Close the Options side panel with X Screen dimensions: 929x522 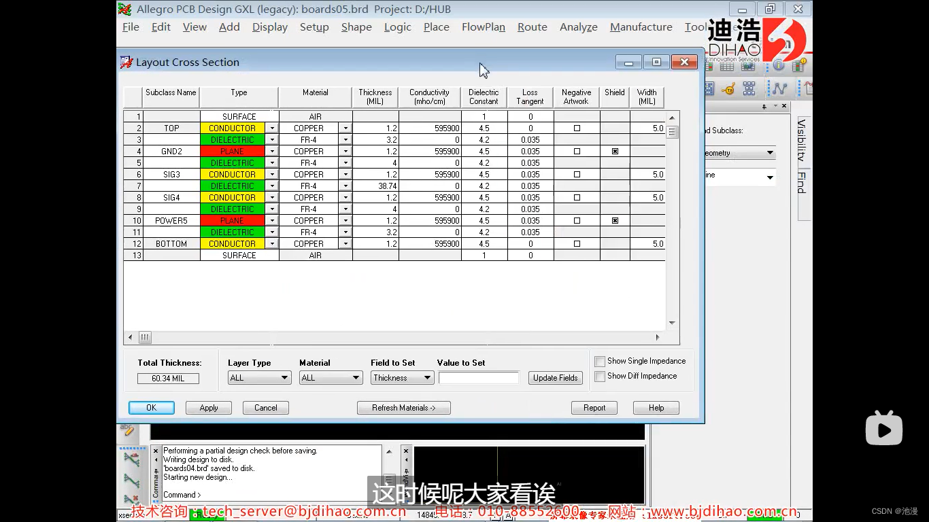pos(783,106)
